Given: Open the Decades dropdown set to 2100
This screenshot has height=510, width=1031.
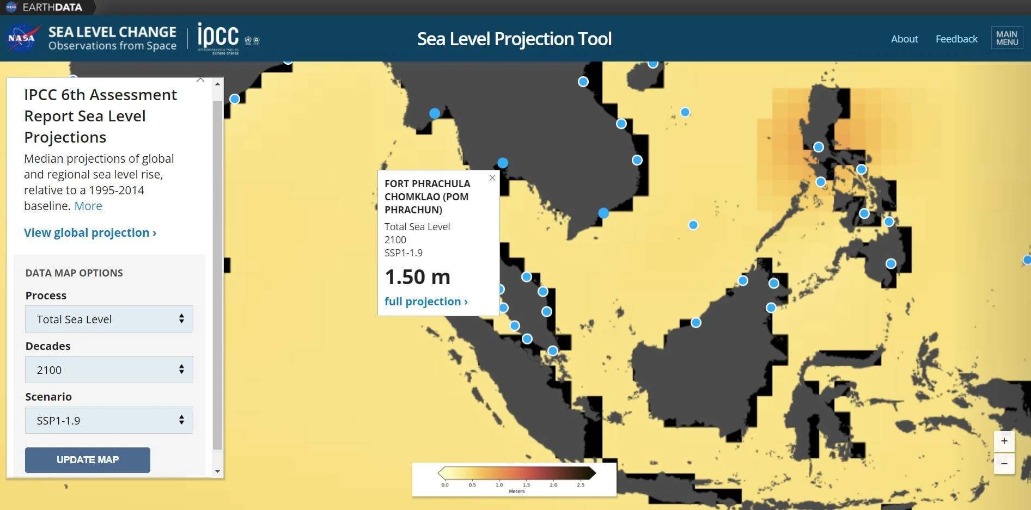Looking at the screenshot, I should click(108, 370).
